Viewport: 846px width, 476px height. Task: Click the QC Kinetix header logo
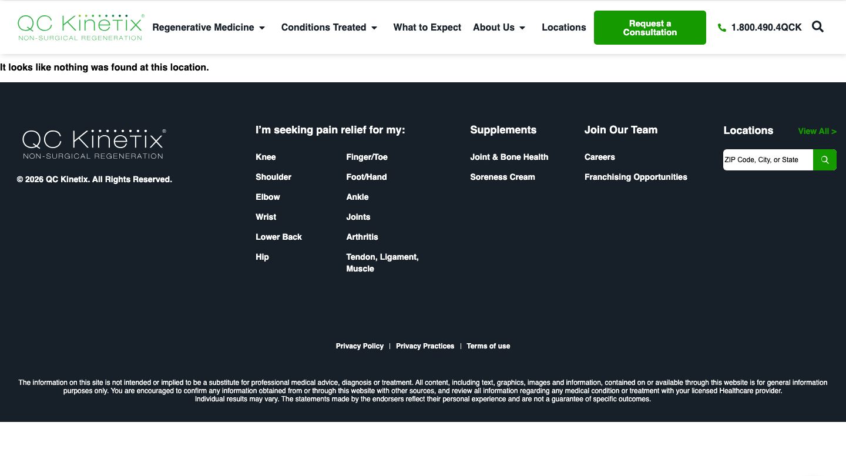pyautogui.click(x=80, y=28)
